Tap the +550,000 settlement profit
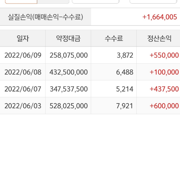This screenshot has width=180, height=180. click(164, 55)
